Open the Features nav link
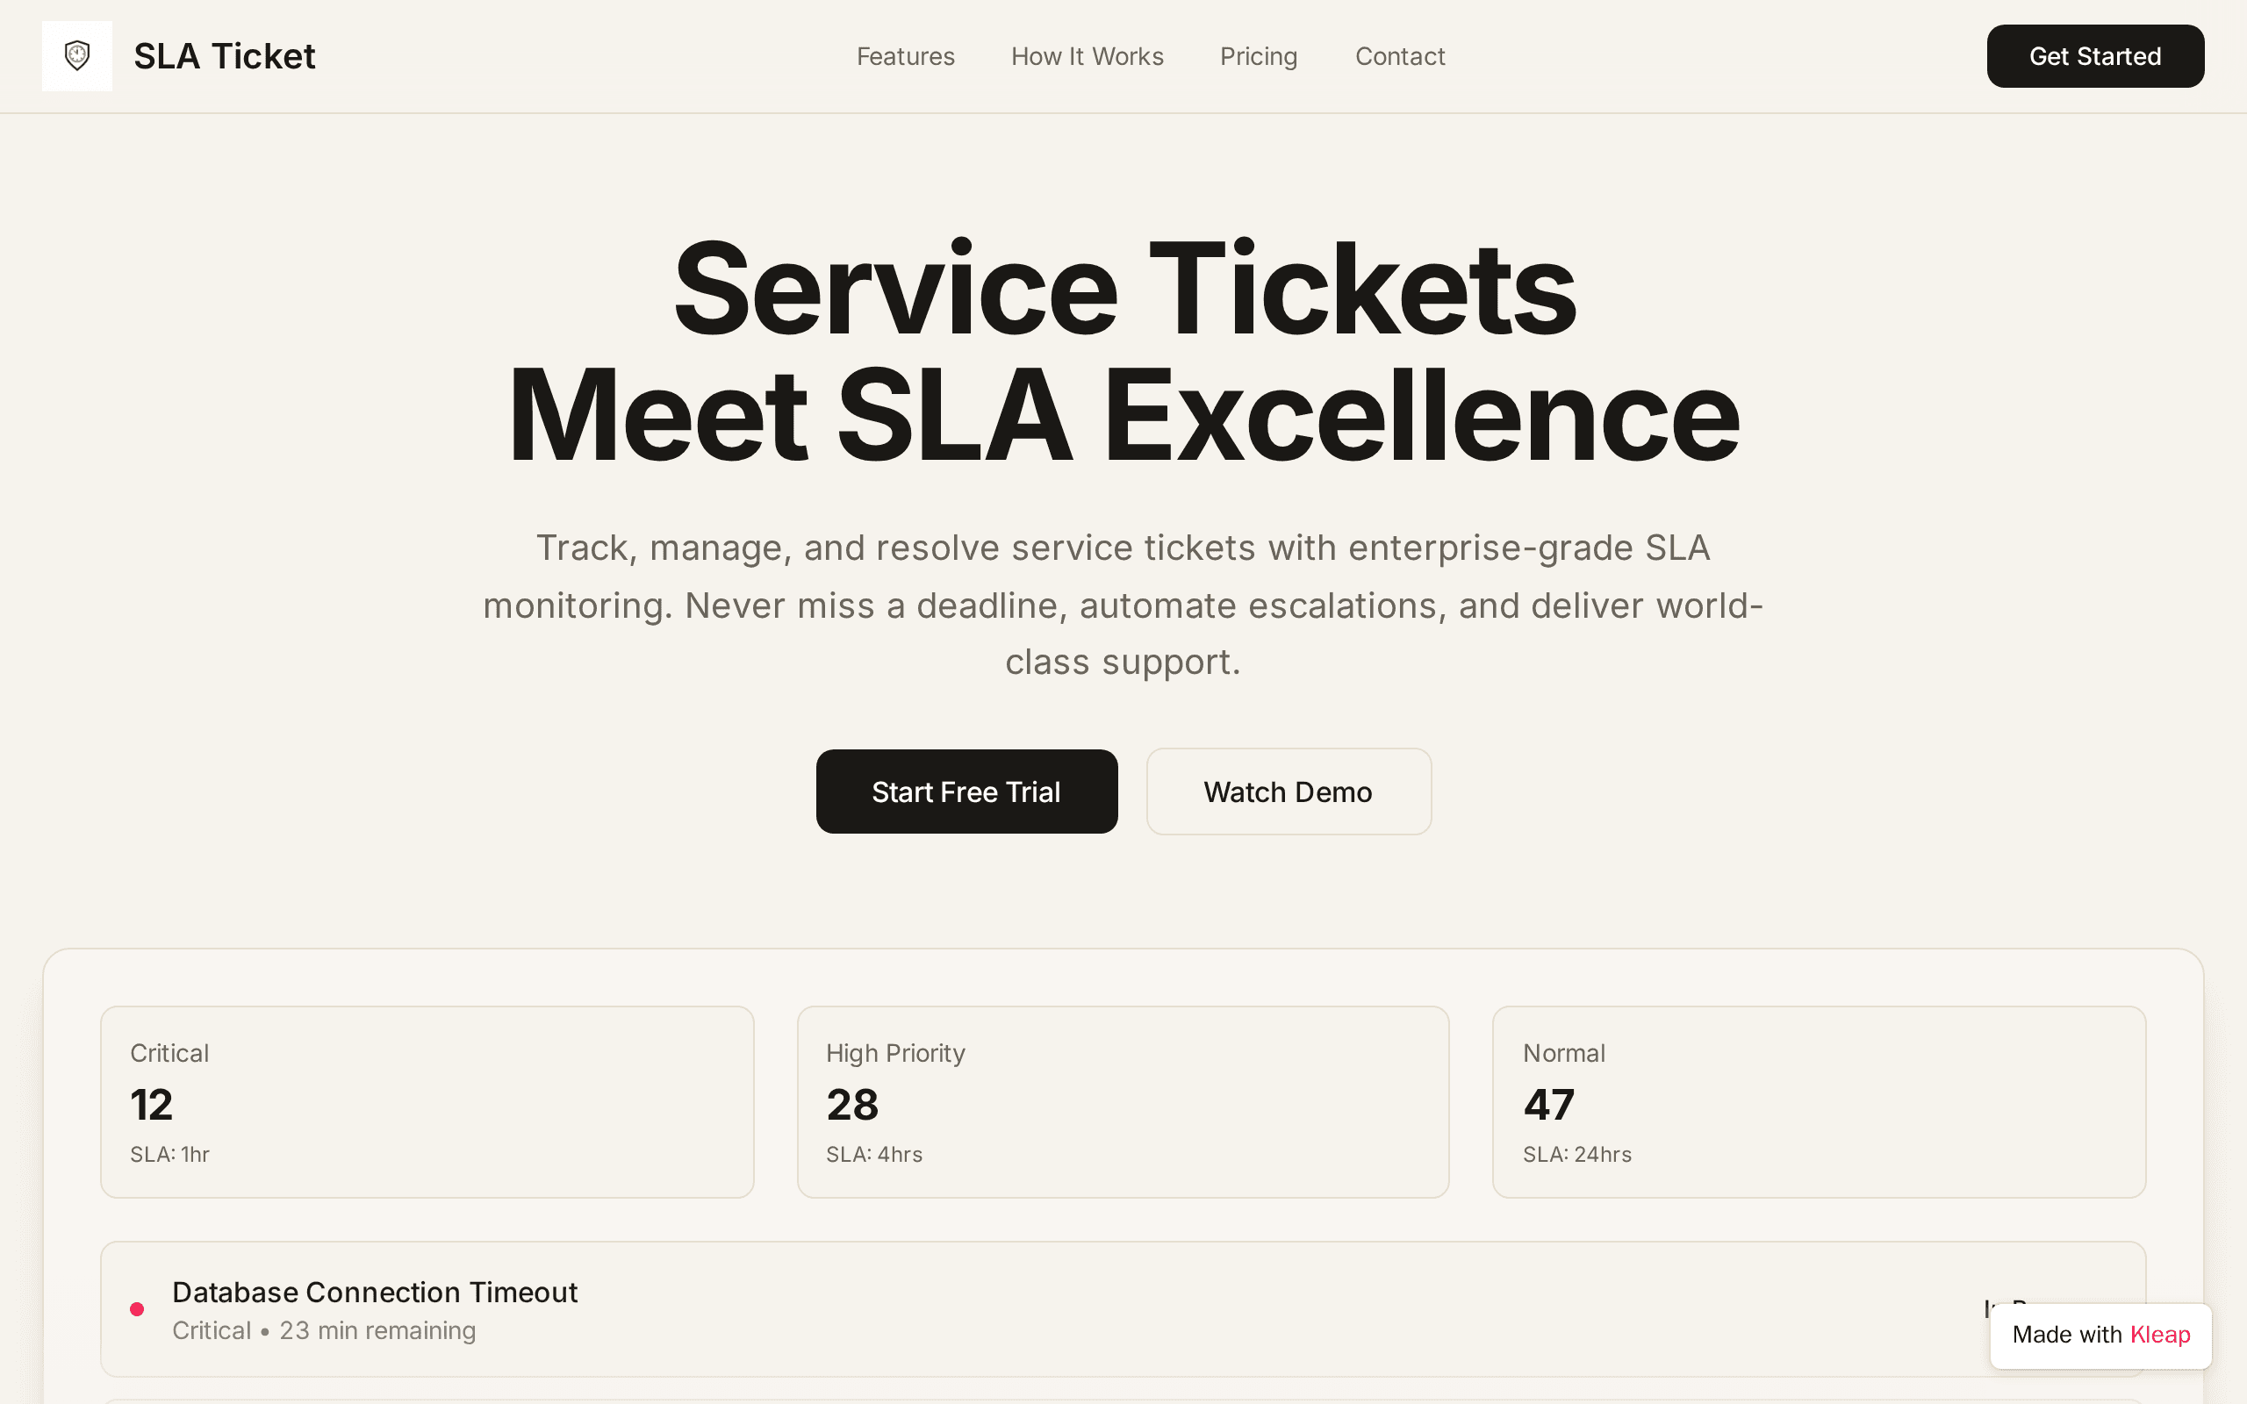The height and width of the screenshot is (1404, 2247). point(905,57)
